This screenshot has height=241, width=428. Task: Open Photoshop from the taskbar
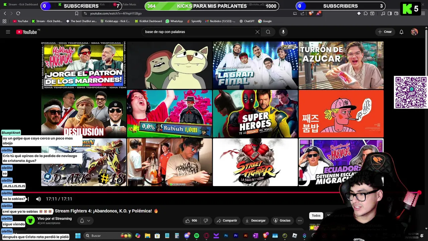(226, 236)
